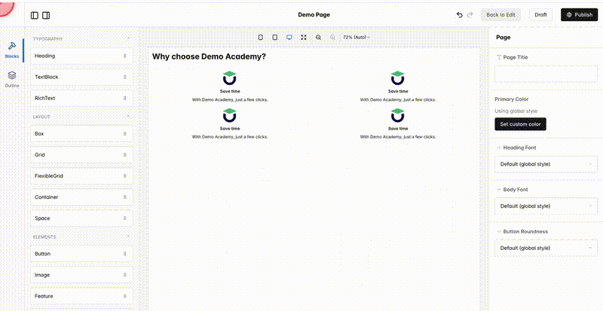Click the Heading block drag handle icon
This screenshot has width=603, height=311.
(124, 56)
